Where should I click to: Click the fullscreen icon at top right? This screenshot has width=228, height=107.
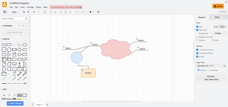point(219,12)
